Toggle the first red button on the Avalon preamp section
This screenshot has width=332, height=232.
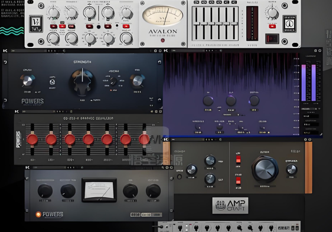[x=53, y=26]
